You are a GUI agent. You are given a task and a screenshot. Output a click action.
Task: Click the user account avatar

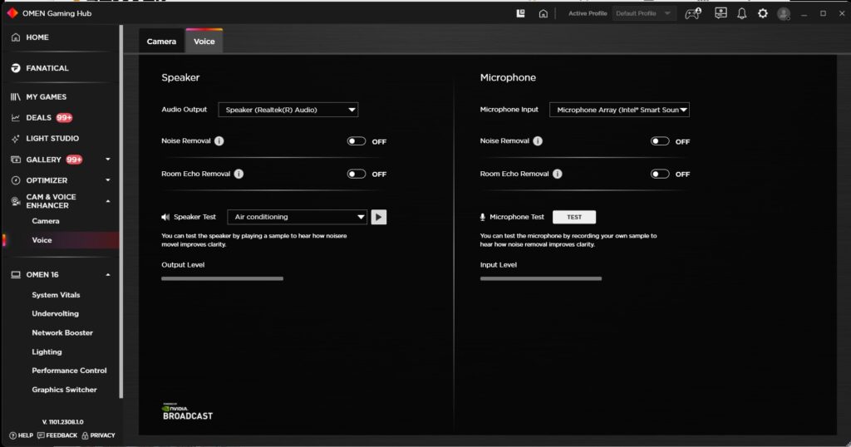(x=783, y=13)
